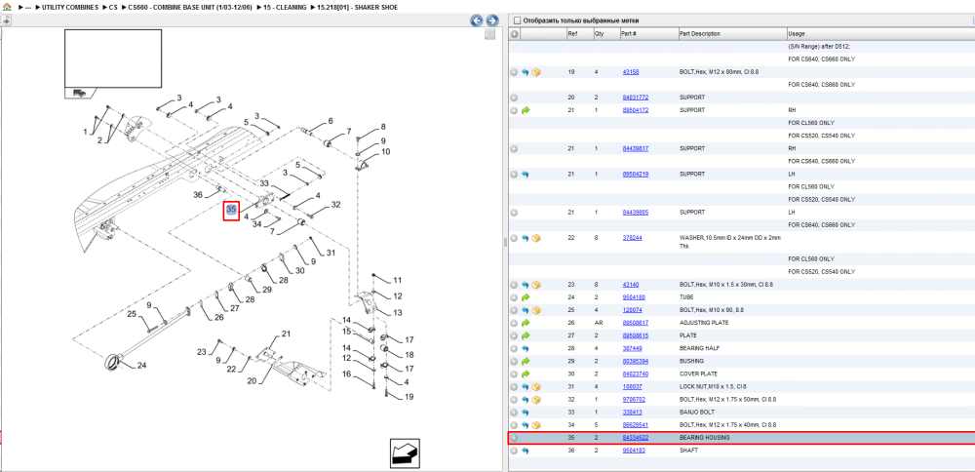975x472 pixels.
Task: Open part number link 84023740
Action: (636, 374)
